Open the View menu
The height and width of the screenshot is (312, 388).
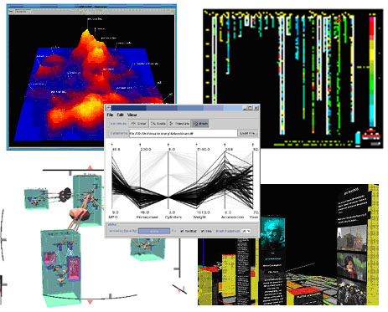click(132, 115)
